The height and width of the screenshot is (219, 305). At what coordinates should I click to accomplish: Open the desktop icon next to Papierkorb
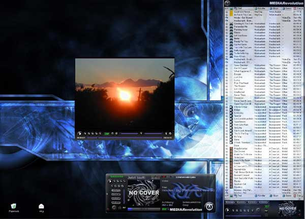click(x=41, y=208)
